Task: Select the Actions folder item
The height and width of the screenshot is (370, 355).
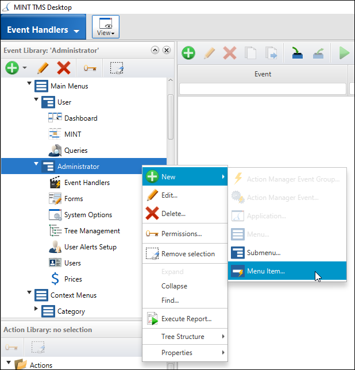Action: (41, 365)
